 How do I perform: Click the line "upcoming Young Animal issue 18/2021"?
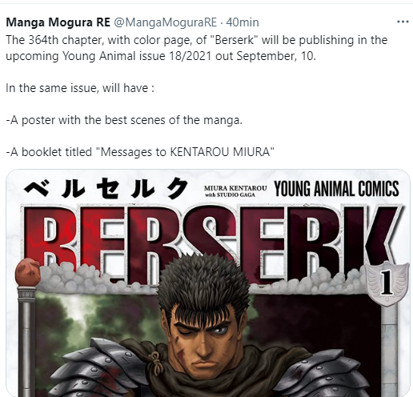[161, 56]
